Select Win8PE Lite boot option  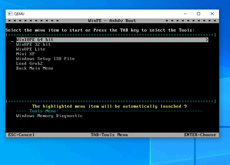[x=31, y=49]
